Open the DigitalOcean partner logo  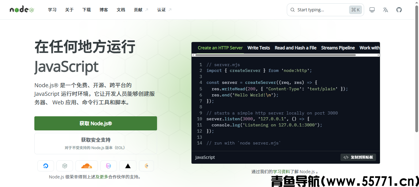click(x=46, y=166)
